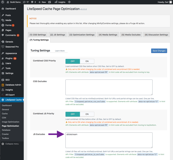Open LiteSpeed Page Optimization submenu
Image resolution: width=173 pixels, height=160 pixels.
(10, 126)
